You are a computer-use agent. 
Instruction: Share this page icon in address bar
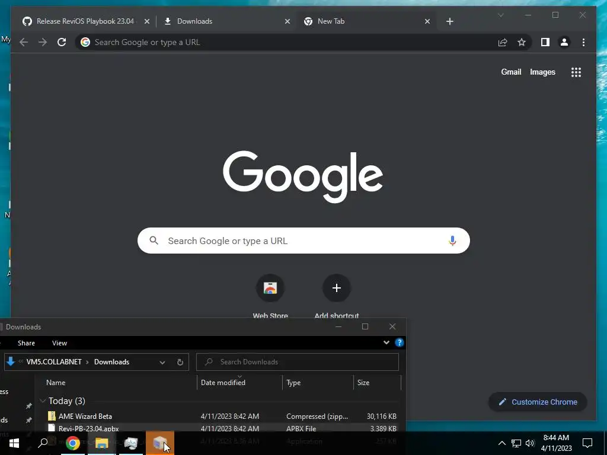[503, 42]
